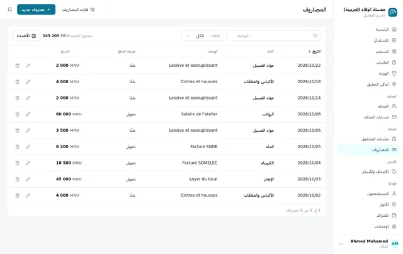The image size is (403, 254).
Task: Click the search field 'الوصف...'
Action: [273, 36]
